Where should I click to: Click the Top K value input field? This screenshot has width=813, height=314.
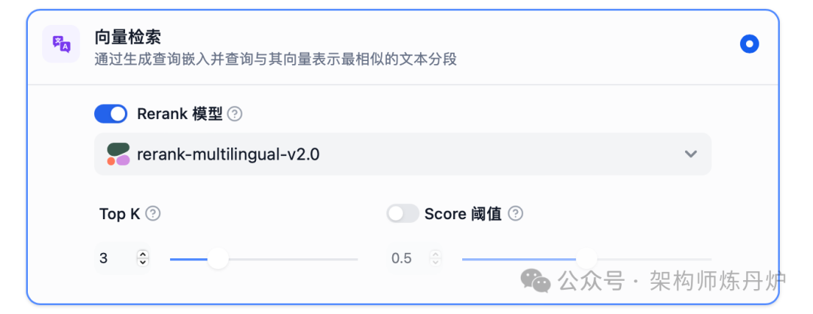114,258
